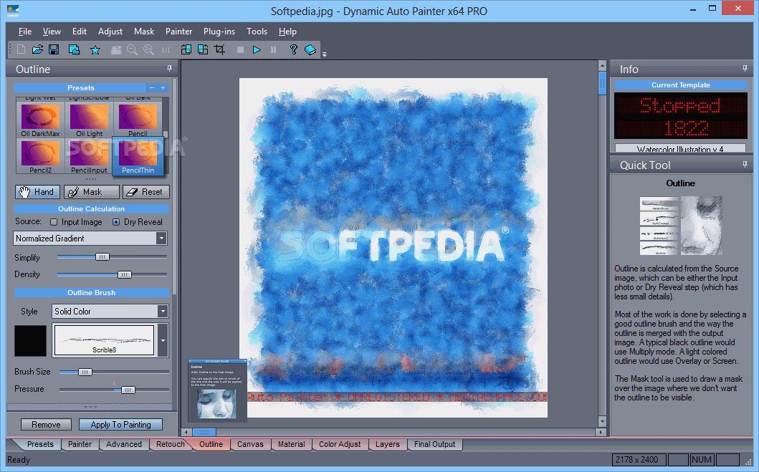Switch to the Advanced tab
The height and width of the screenshot is (472, 759).
pos(124,444)
